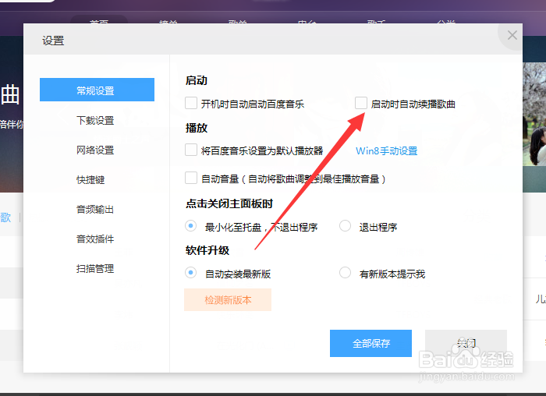This screenshot has height=396, width=546.
Task: Open 扫描管理 settings category
Action: coord(95,268)
